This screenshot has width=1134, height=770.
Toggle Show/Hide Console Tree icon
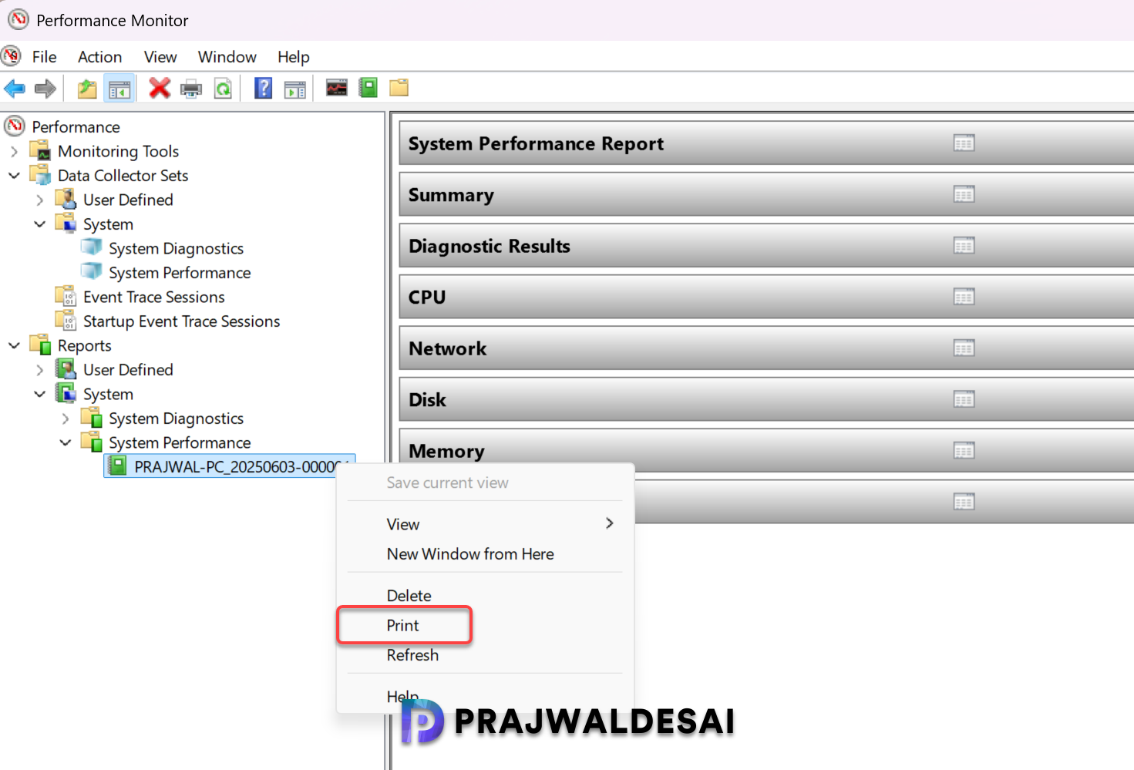coord(119,89)
